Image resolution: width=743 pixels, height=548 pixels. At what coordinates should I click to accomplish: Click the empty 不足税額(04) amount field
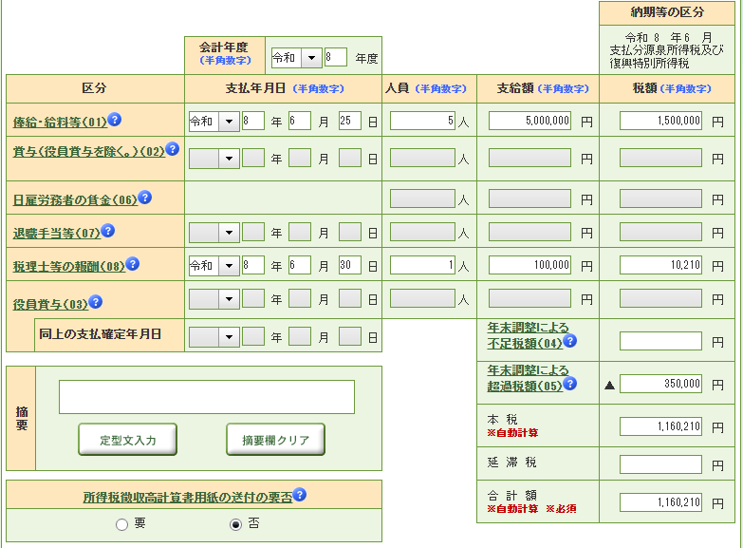[660, 341]
